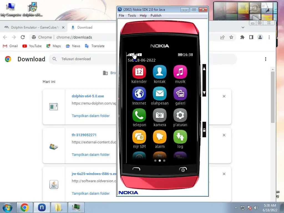This screenshot has width=284, height=213.
Task: Open Chrome main three-dot menu
Action: (x=269, y=37)
